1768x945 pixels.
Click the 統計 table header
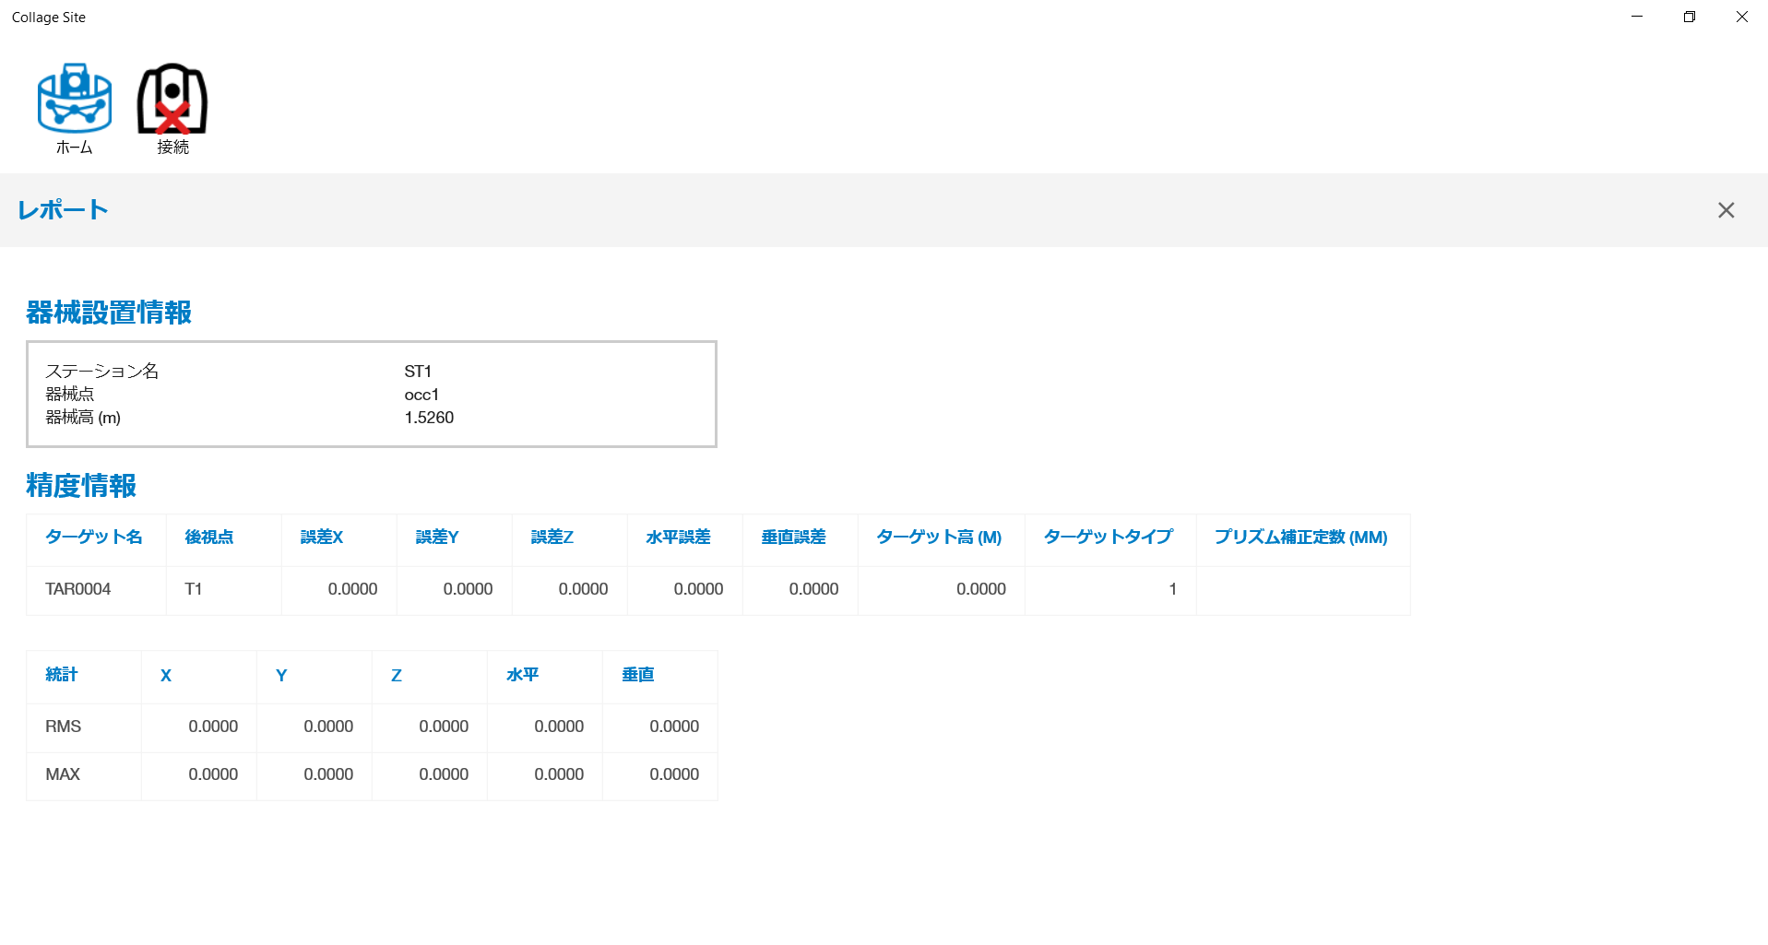point(62,675)
